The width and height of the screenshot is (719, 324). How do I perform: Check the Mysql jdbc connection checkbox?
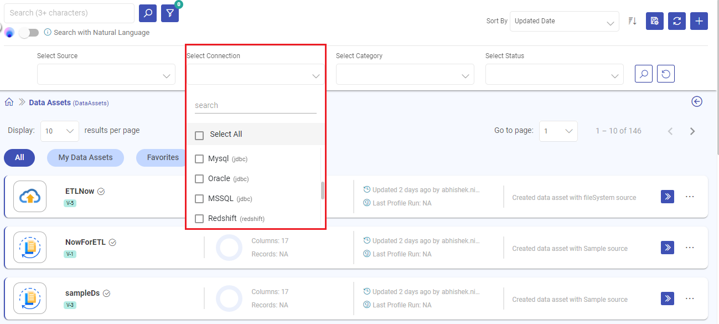click(x=199, y=158)
